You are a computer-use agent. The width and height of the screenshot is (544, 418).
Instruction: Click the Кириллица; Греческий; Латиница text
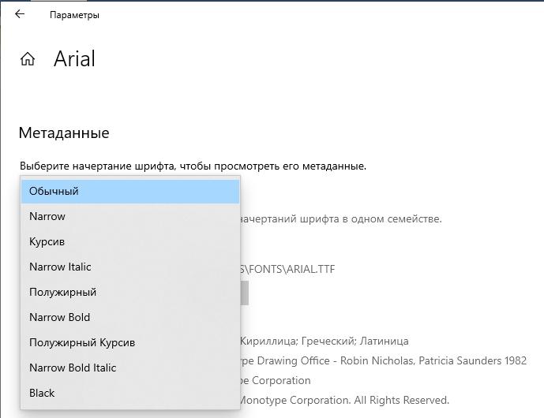[325, 341]
